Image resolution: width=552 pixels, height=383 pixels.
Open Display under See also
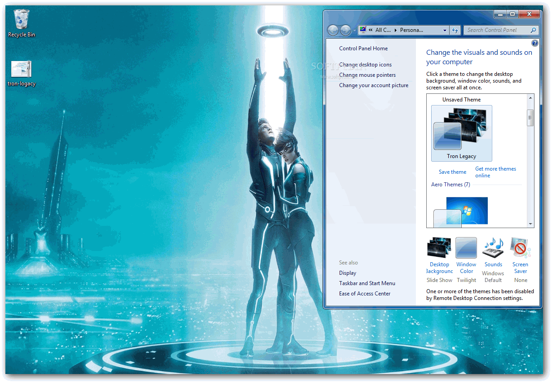348,273
